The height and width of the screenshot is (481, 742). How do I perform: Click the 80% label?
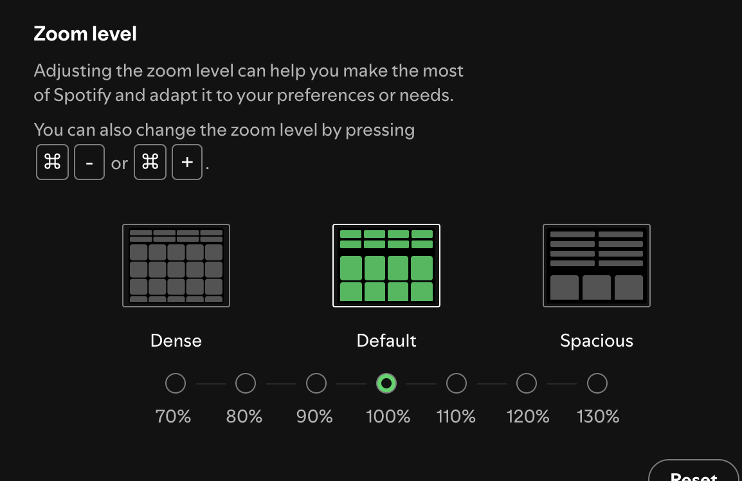point(244,417)
